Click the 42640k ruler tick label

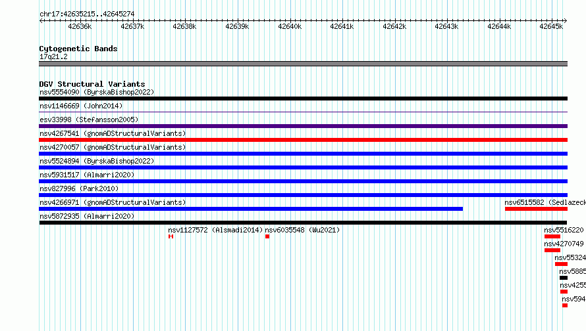click(x=290, y=26)
